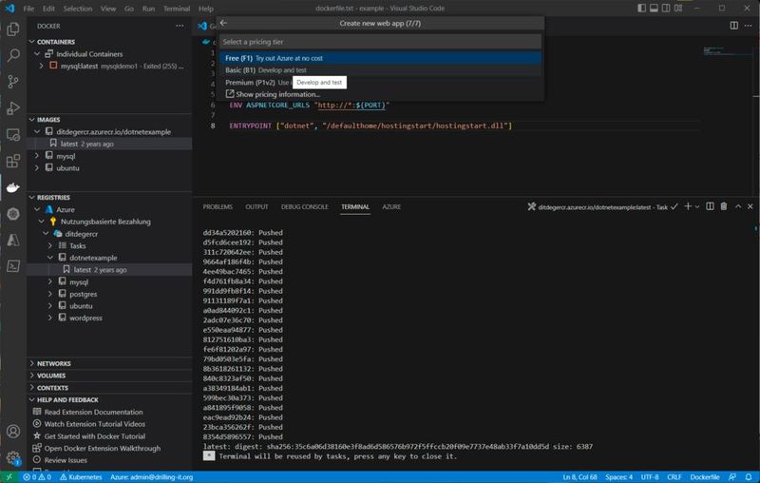Click Show pricing information link

click(277, 94)
